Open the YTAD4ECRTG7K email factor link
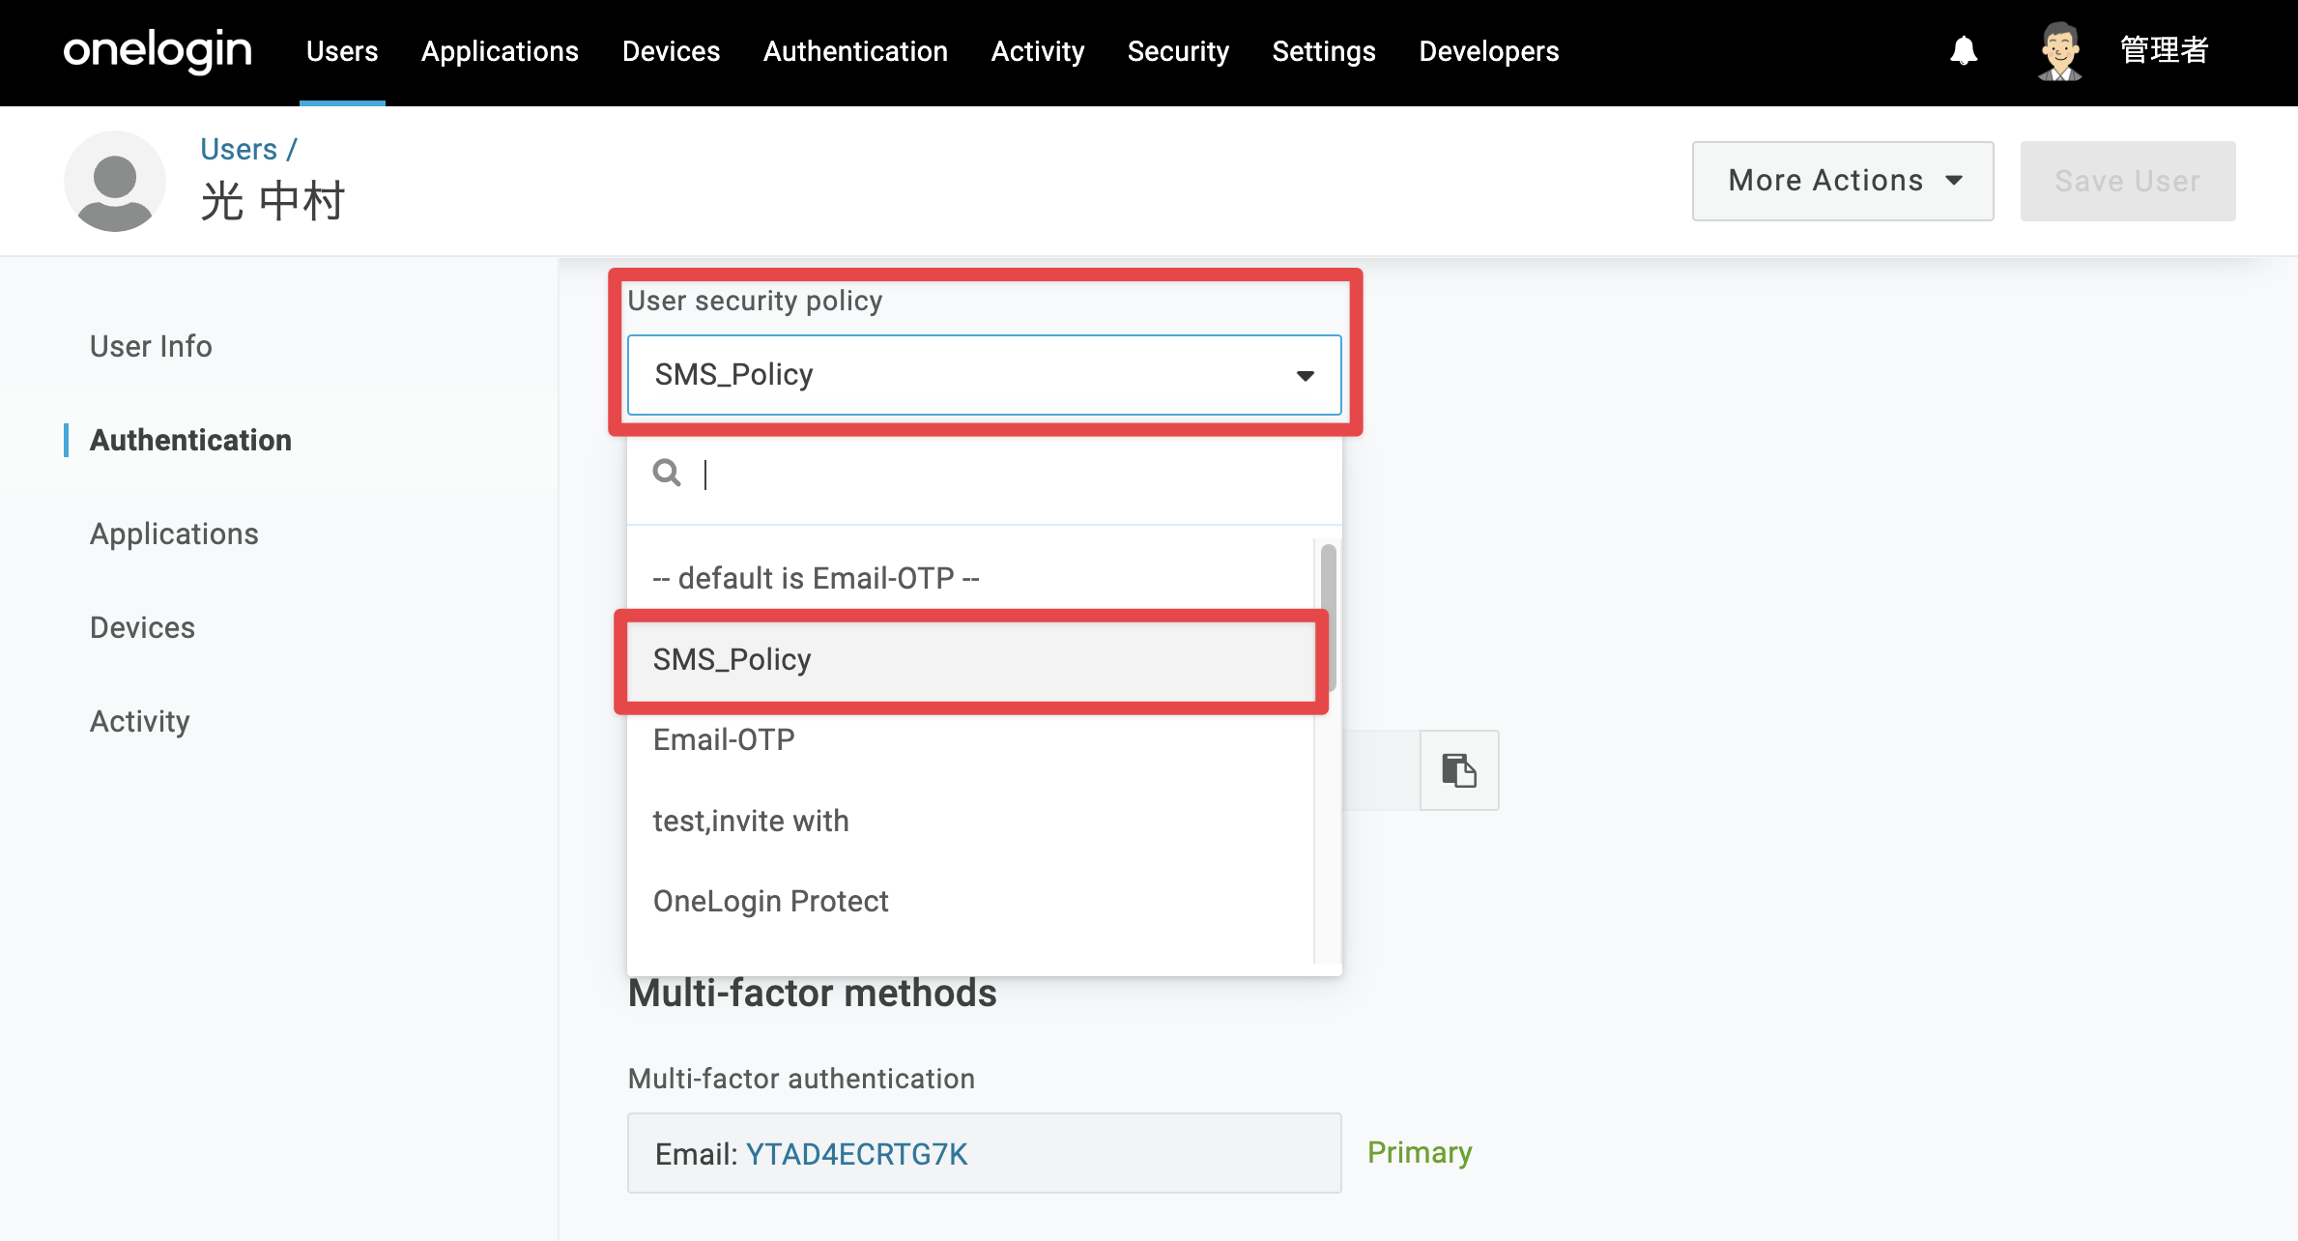The image size is (2298, 1241). click(856, 1154)
